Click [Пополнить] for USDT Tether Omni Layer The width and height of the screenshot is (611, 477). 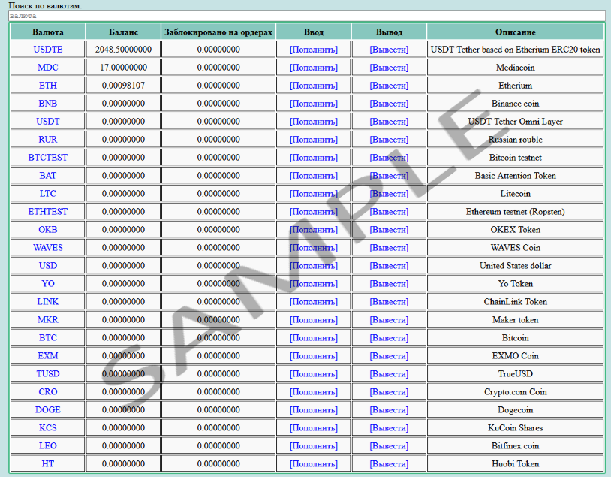pos(313,121)
